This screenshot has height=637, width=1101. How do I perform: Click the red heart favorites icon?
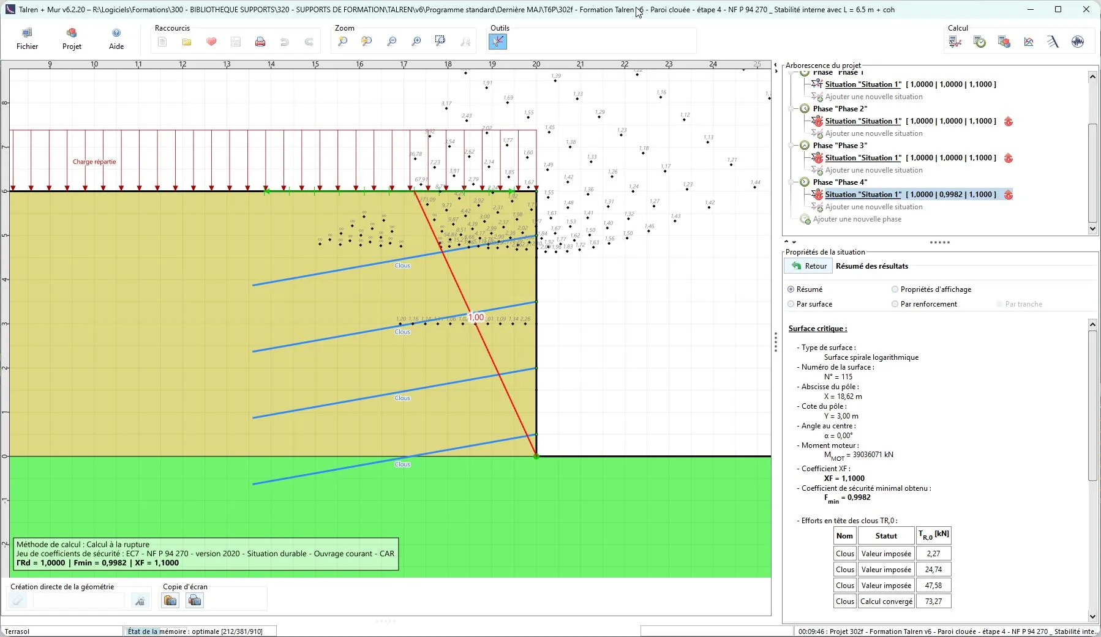pos(211,42)
